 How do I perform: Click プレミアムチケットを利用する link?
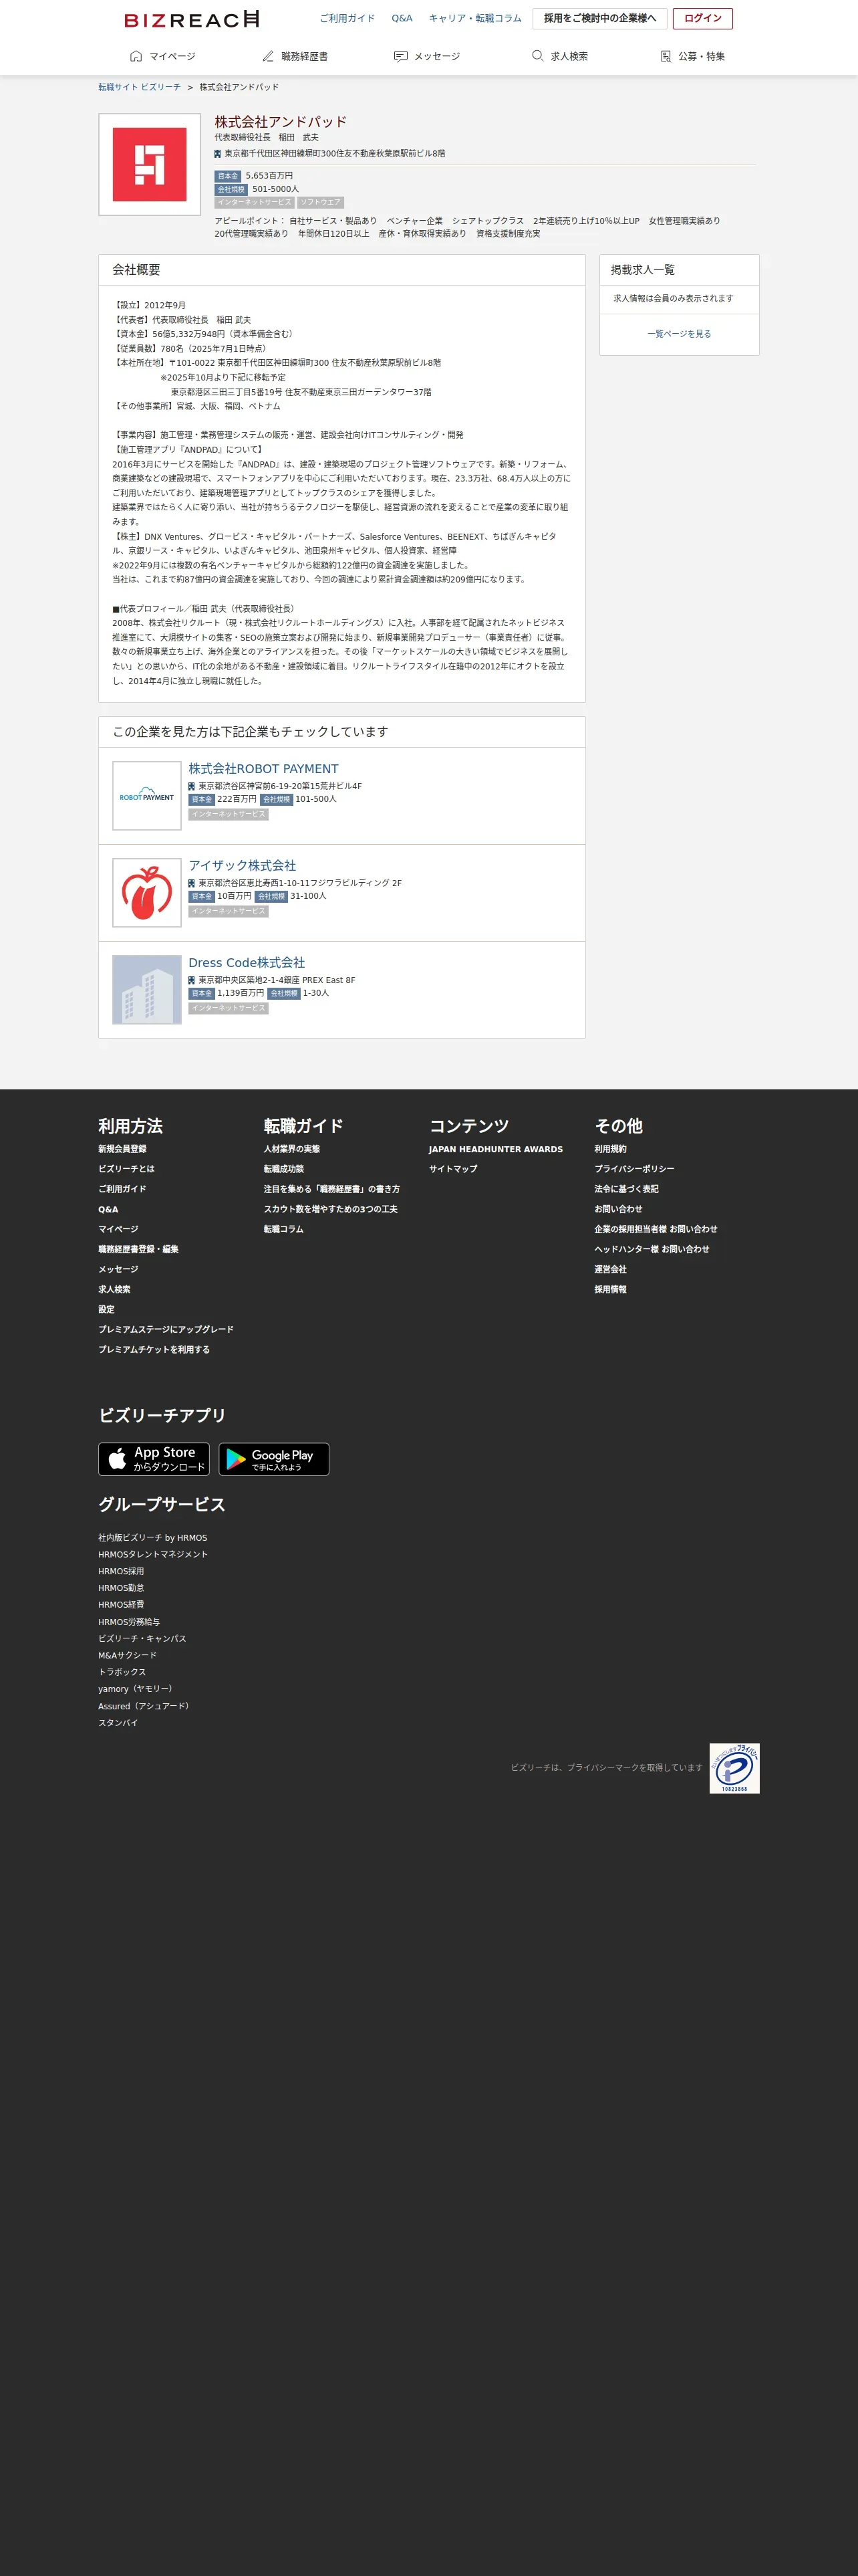(154, 1349)
